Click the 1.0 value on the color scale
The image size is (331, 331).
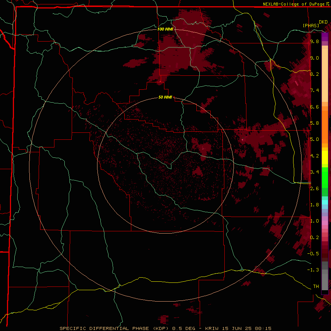(x=314, y=221)
